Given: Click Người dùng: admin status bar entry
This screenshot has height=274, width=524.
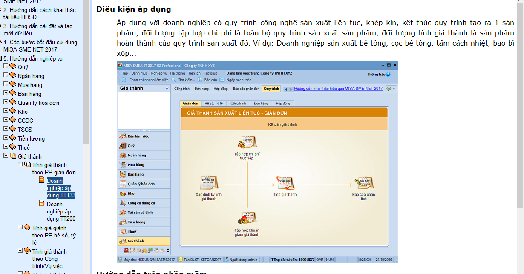Looking at the screenshot, I should click(x=241, y=259).
